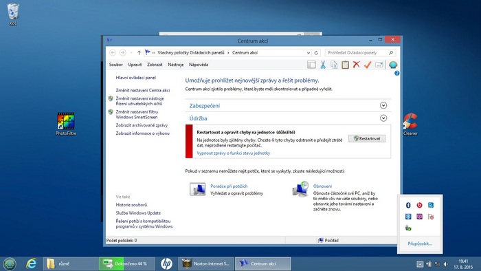The image size is (481, 271).
Task: Click the Action Center flag tray icon with red X
Action: 431,217
